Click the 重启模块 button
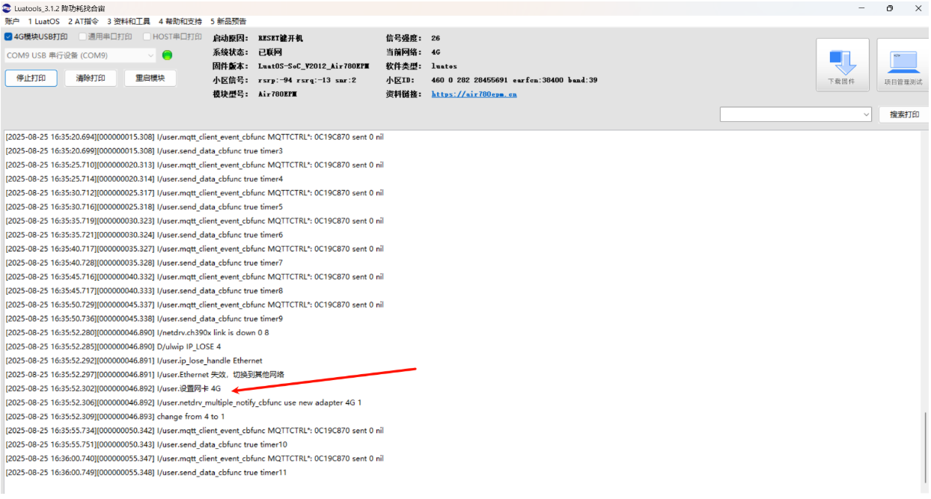The height and width of the screenshot is (499, 931). tap(150, 78)
